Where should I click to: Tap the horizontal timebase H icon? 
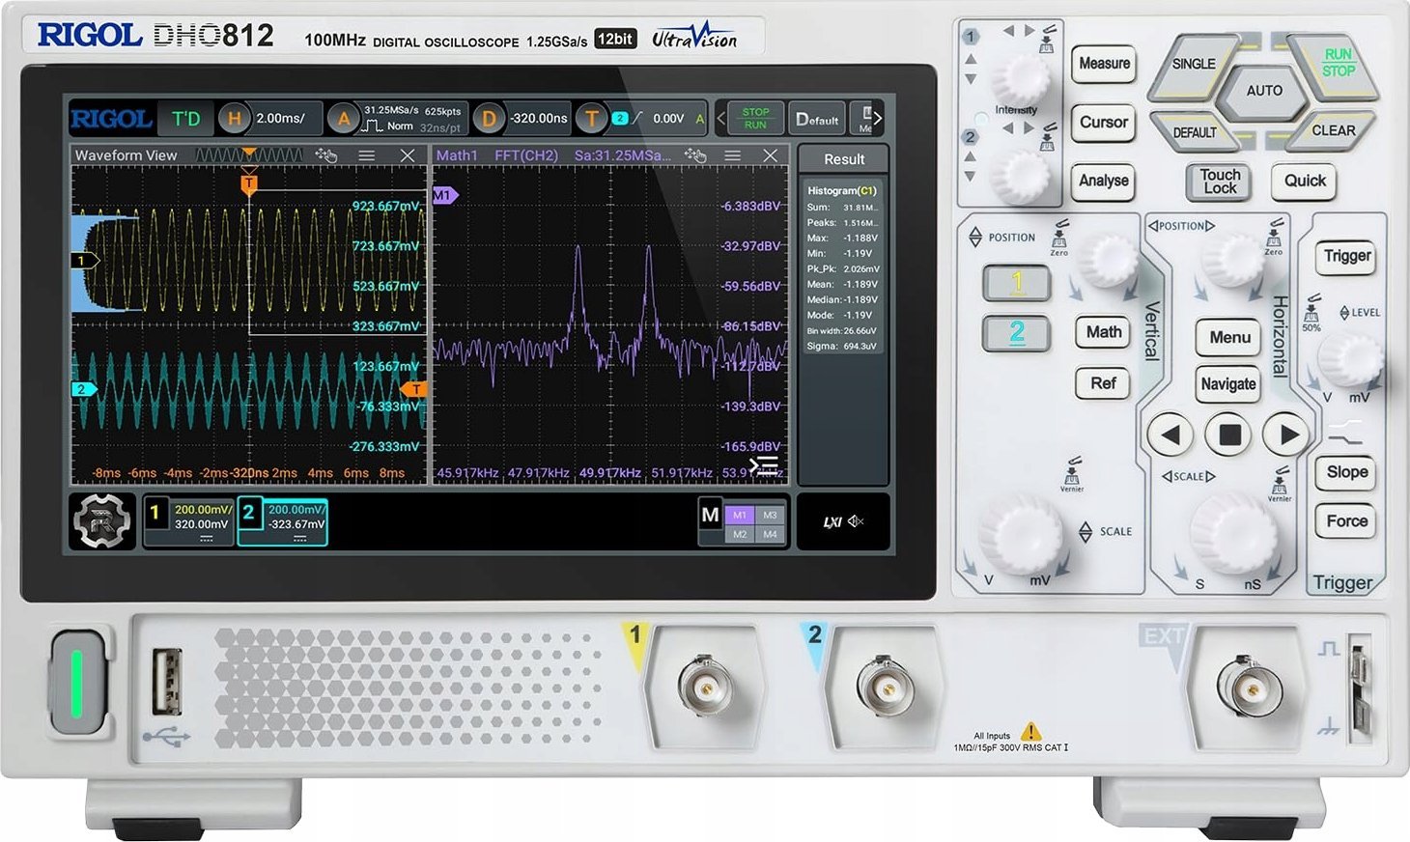(x=234, y=118)
